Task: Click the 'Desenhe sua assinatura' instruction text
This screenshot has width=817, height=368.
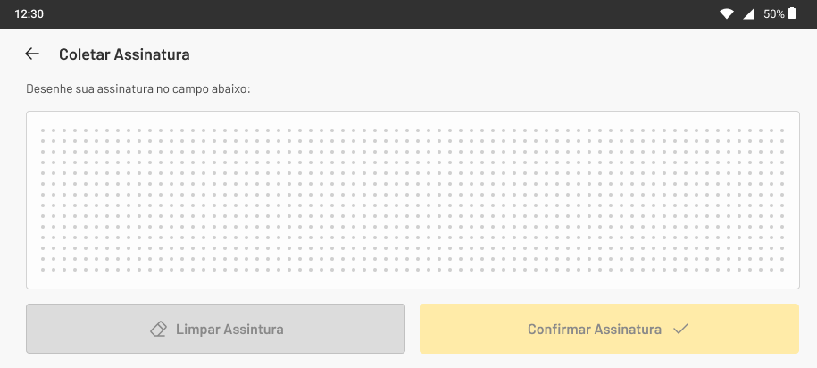Action: click(x=138, y=89)
